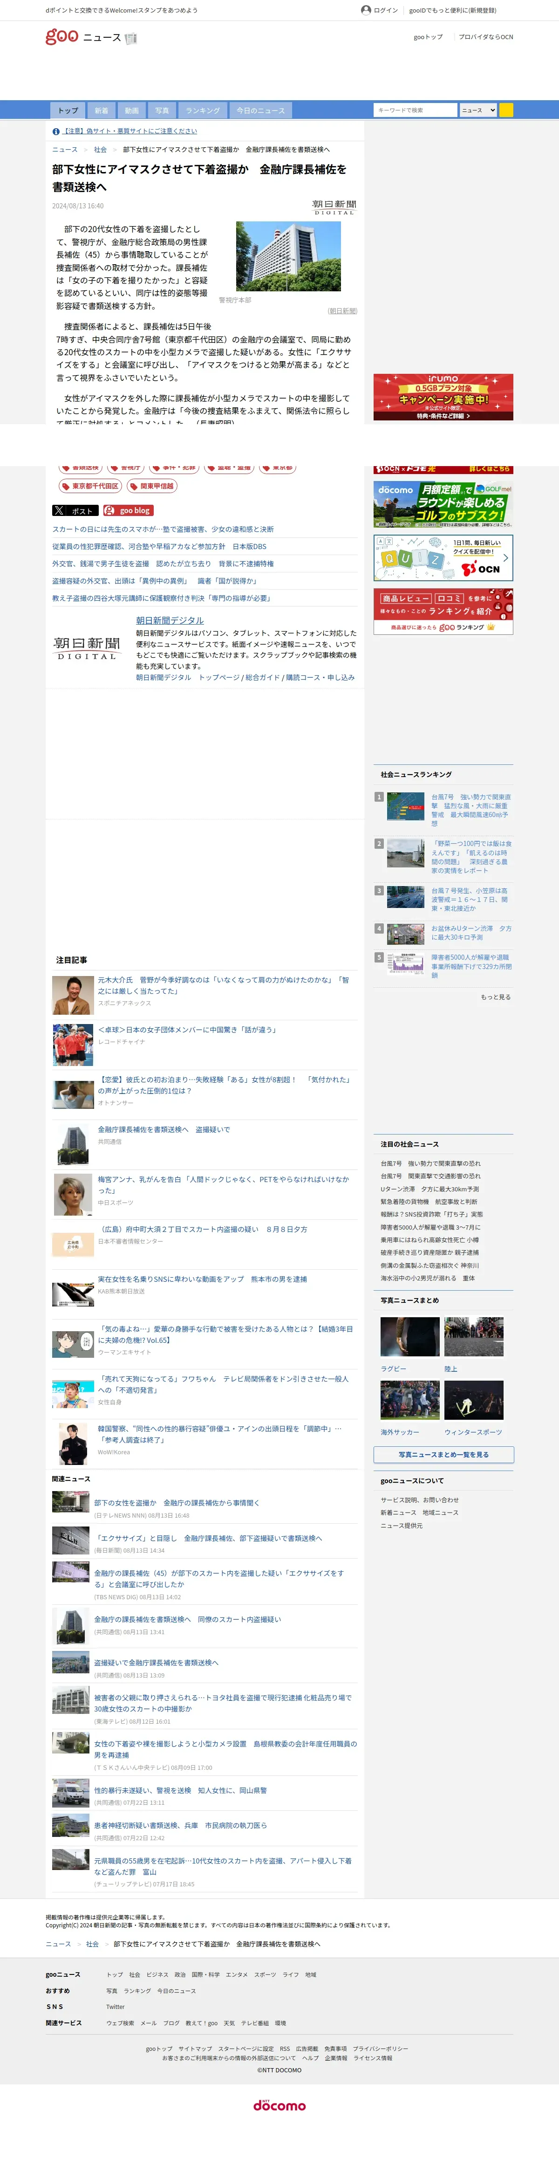
Task: Click the ニュース提供元 link
Action: click(x=402, y=1525)
